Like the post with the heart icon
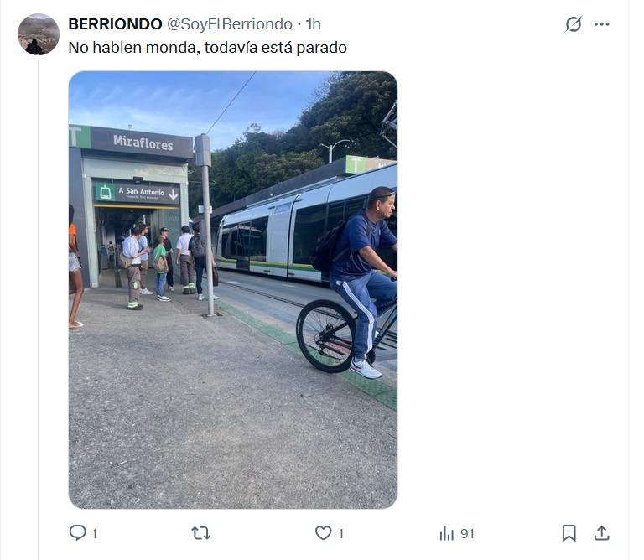 coord(323,532)
